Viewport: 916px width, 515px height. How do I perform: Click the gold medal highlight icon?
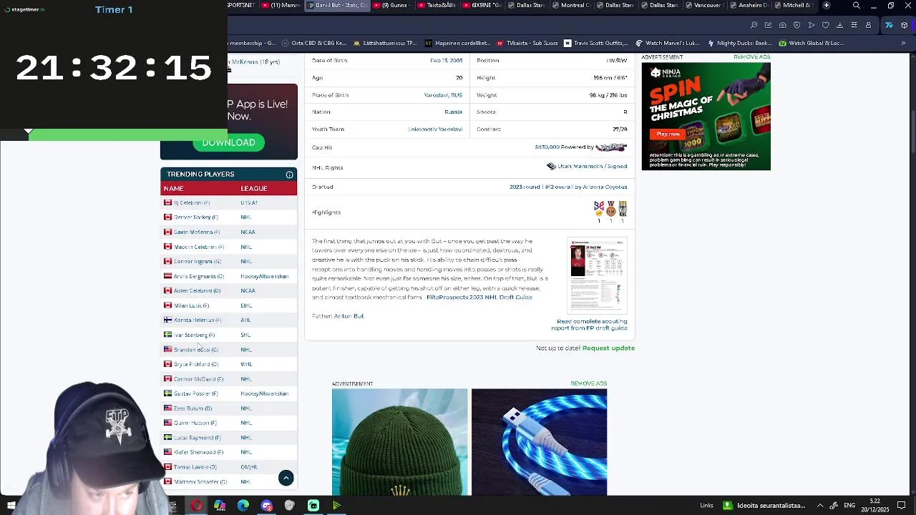599,209
